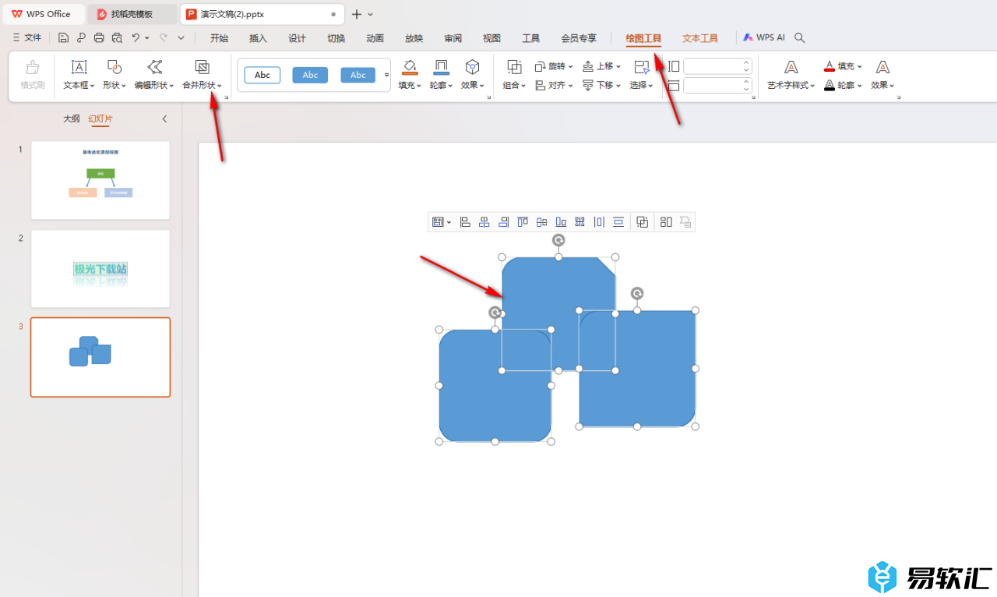997x597 pixels.
Task: Select slide 2 thumbnail with 极光下载站
Action: point(100,269)
